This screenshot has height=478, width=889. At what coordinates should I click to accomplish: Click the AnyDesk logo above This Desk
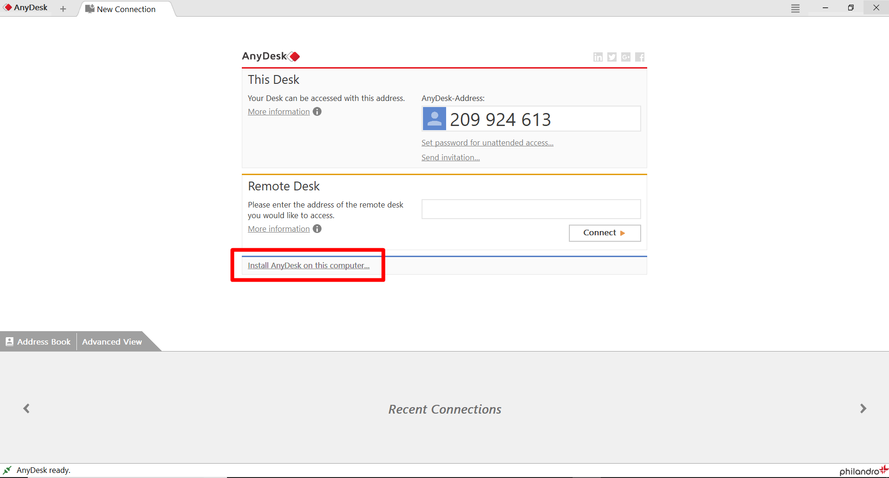(271, 56)
